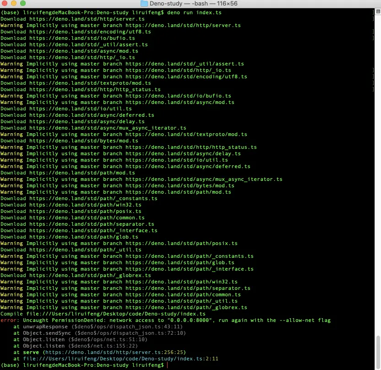This screenshot has height=370, width=381.
Task: Click the Download line for path/mod.ts
Action: point(68,173)
